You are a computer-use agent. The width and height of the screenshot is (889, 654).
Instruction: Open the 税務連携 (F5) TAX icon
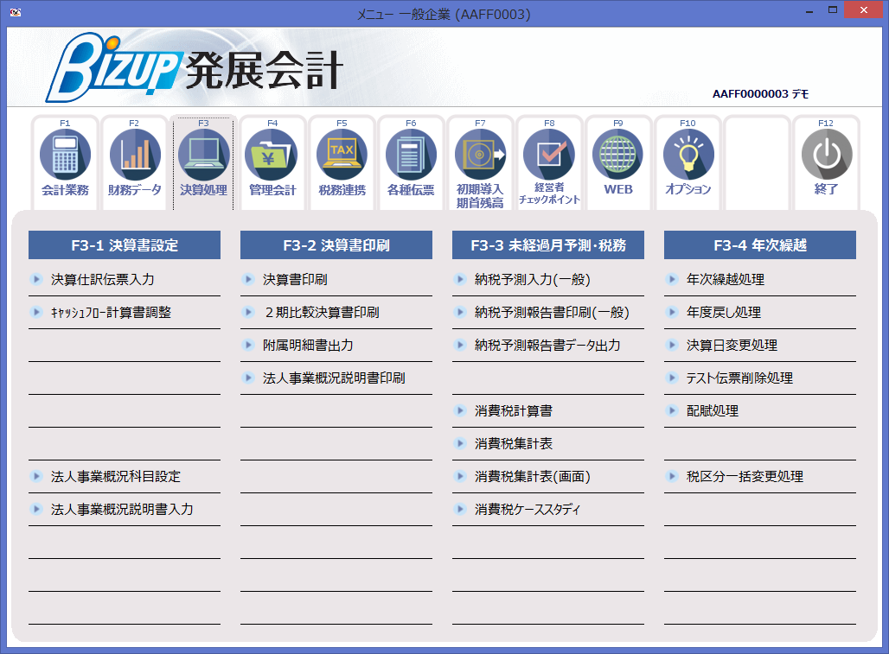(x=342, y=156)
